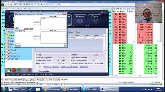The height and width of the screenshot is (92, 165).
Task: Expand the Настройки section chevron
Action: pos(37,71)
